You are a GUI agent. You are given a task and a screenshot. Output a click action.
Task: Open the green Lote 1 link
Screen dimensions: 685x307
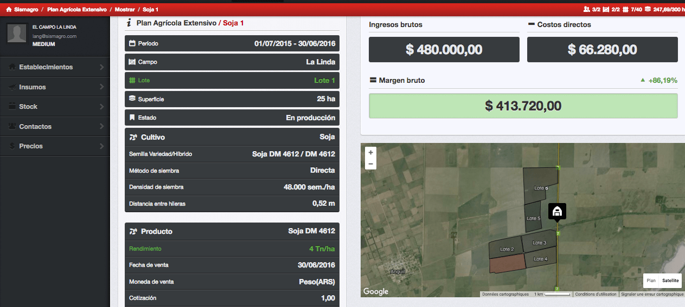pyautogui.click(x=324, y=81)
